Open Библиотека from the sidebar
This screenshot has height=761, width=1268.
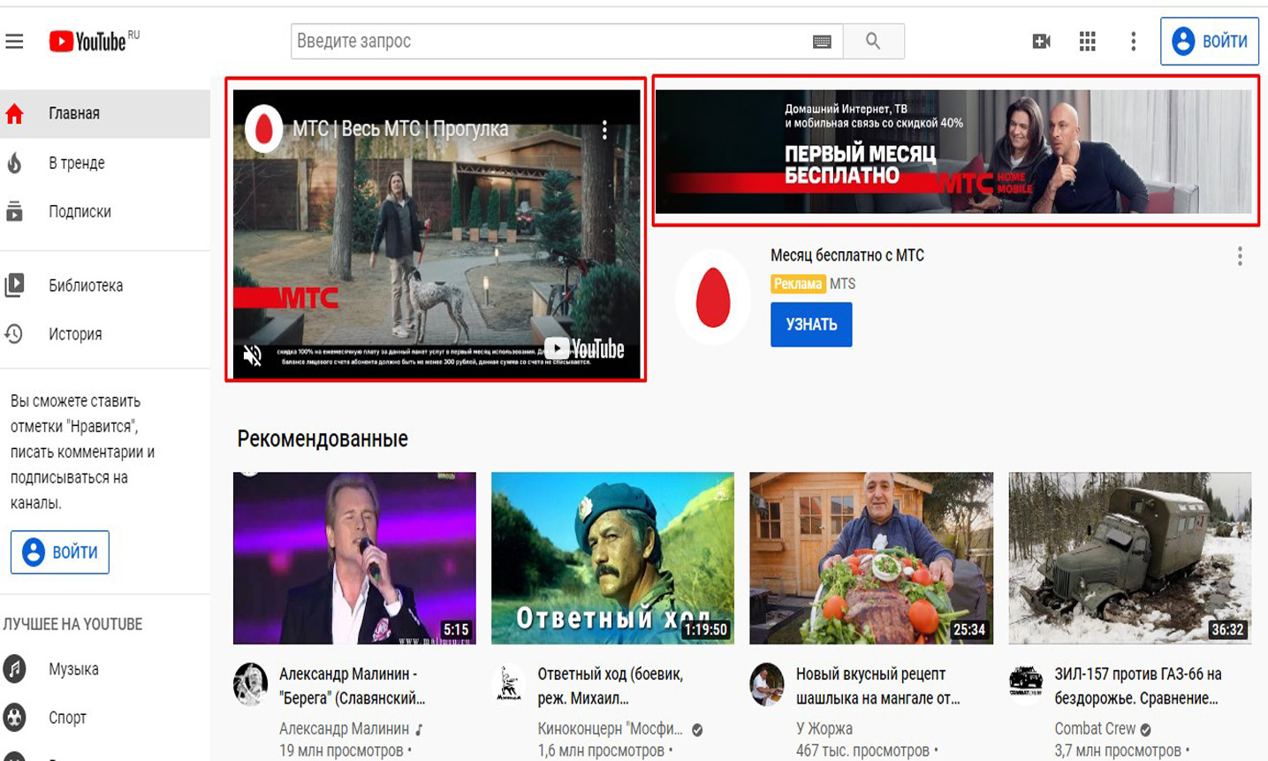point(85,285)
